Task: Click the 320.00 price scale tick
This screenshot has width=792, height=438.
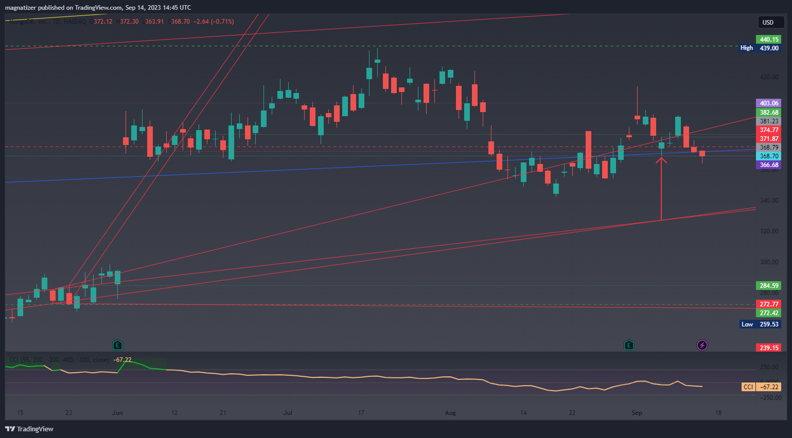Action: pos(769,231)
